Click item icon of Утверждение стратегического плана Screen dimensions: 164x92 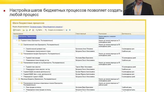[x=24, y=51]
